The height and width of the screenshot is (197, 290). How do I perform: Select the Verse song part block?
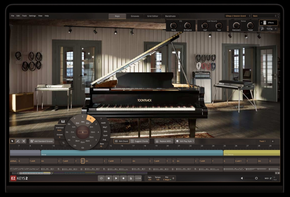pyautogui.click(x=132, y=153)
